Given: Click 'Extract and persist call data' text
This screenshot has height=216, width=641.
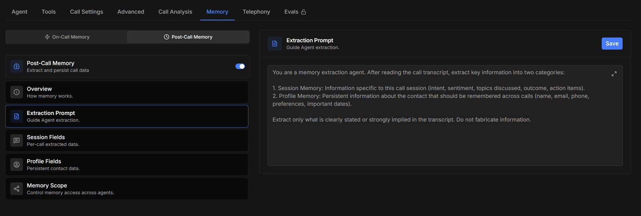Looking at the screenshot, I should [x=58, y=70].
